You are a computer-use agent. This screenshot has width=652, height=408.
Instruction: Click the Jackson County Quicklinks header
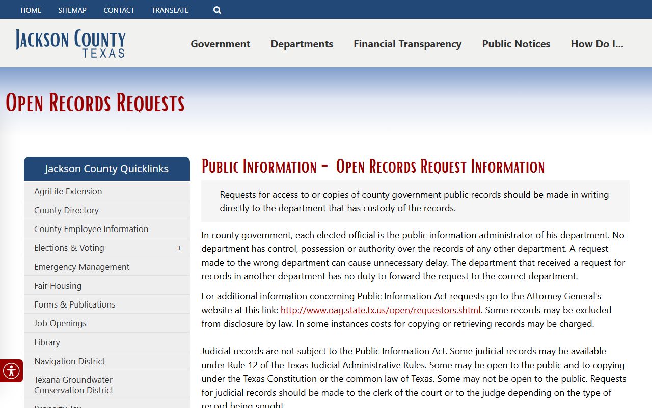tap(107, 169)
